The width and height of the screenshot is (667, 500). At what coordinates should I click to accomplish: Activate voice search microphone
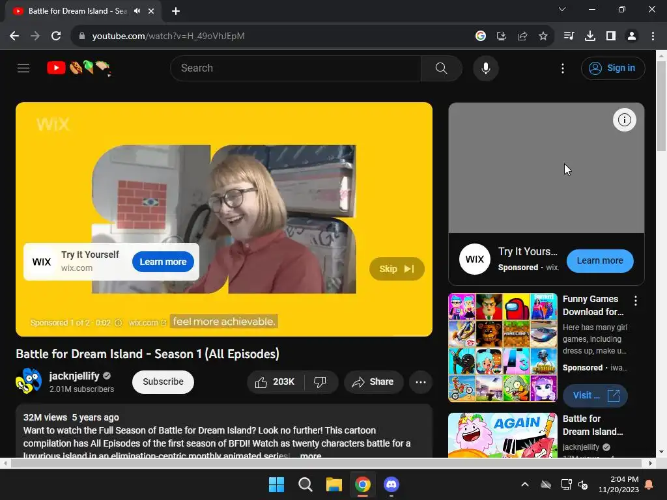click(x=485, y=68)
